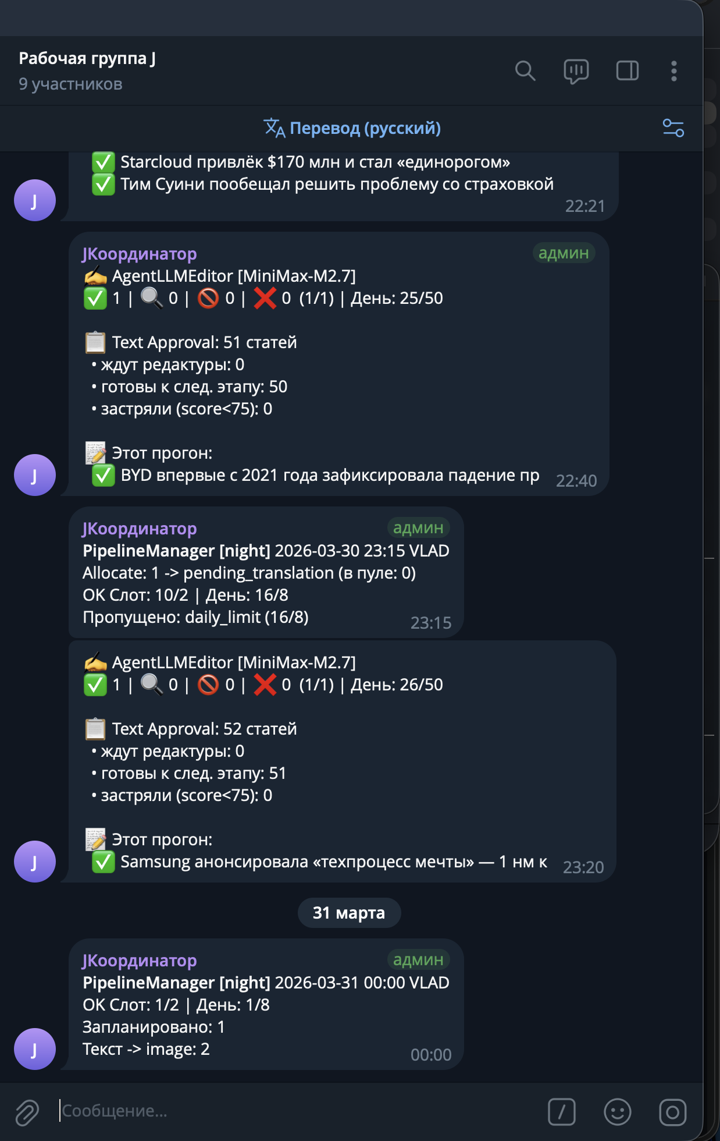Open the chat options three-dot menu

(x=673, y=72)
